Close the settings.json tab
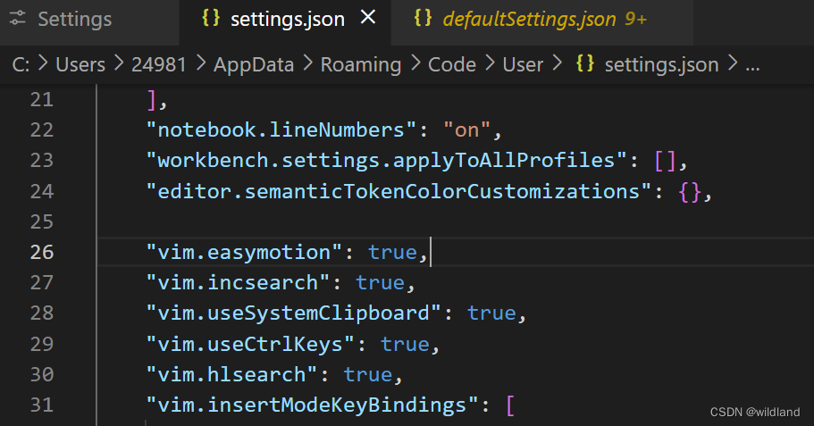 (x=368, y=18)
